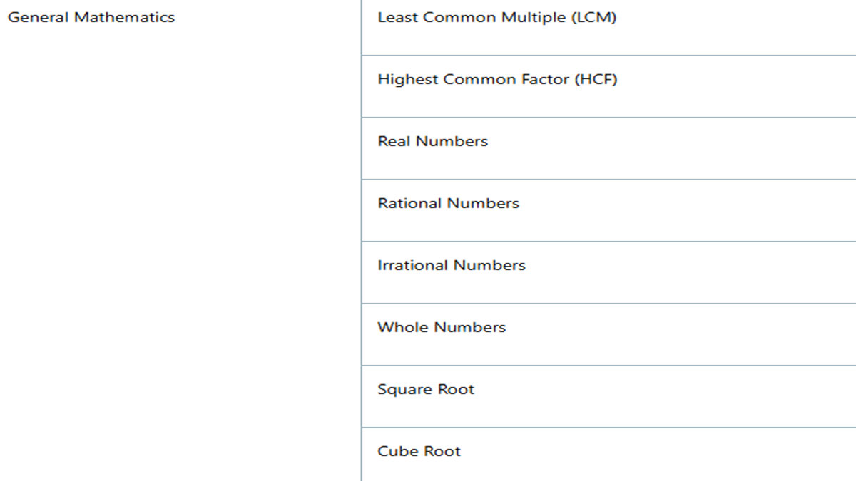Click the word Mathematics in the left column
This screenshot has width=856, height=481.
(124, 18)
